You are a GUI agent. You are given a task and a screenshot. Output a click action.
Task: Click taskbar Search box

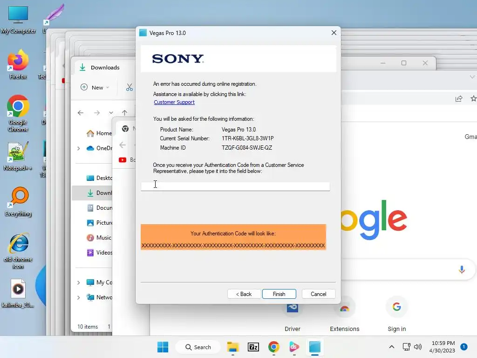198,347
